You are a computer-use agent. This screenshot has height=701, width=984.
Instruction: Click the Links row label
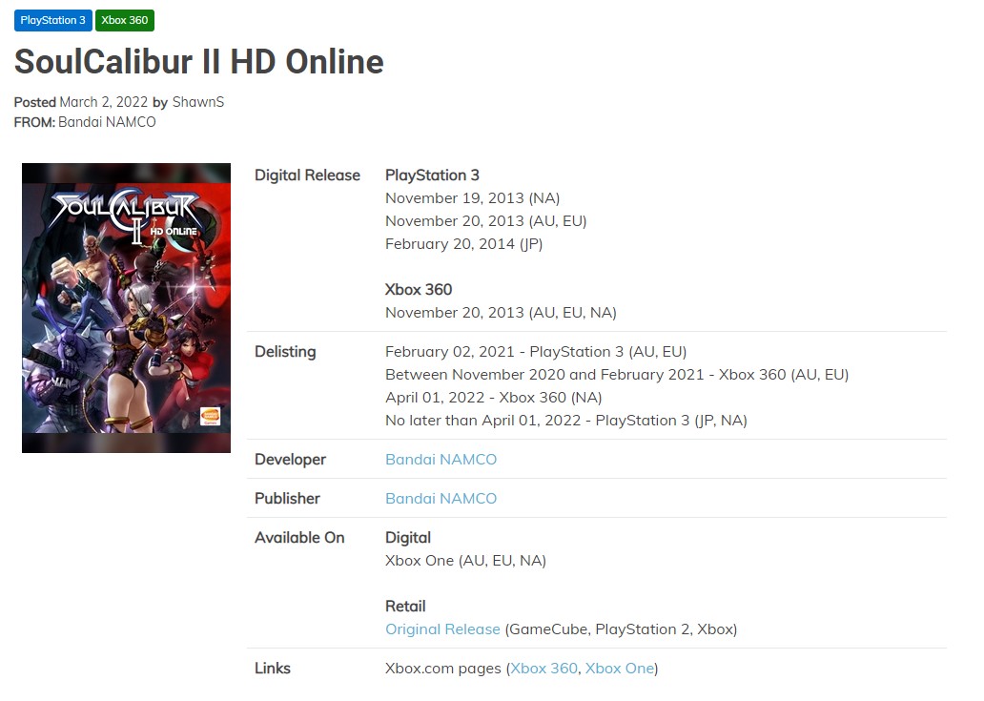point(273,669)
